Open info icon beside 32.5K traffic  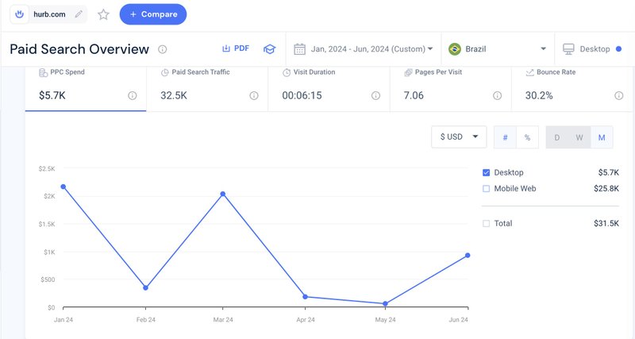[254, 95]
